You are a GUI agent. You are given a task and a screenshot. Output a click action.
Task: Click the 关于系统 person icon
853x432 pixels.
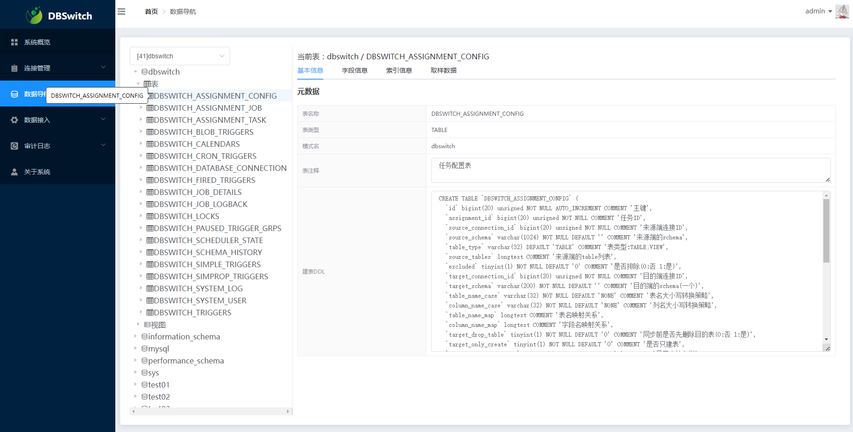pos(14,172)
